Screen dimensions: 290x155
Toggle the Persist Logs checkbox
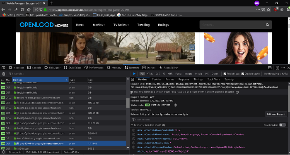click(x=225, y=74)
